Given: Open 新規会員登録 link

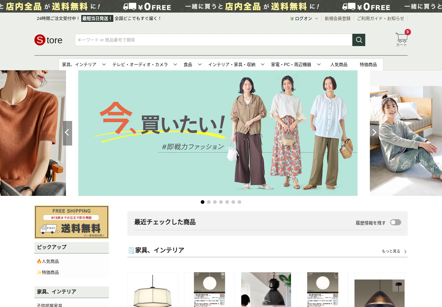Looking at the screenshot, I should point(338,18).
